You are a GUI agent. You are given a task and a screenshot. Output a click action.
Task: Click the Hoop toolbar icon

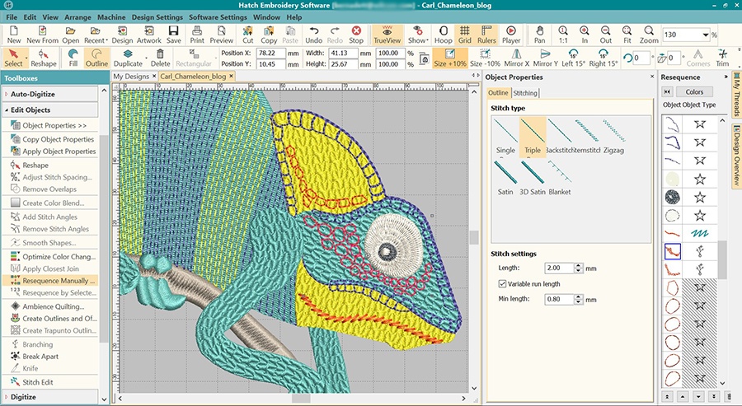[x=444, y=34]
